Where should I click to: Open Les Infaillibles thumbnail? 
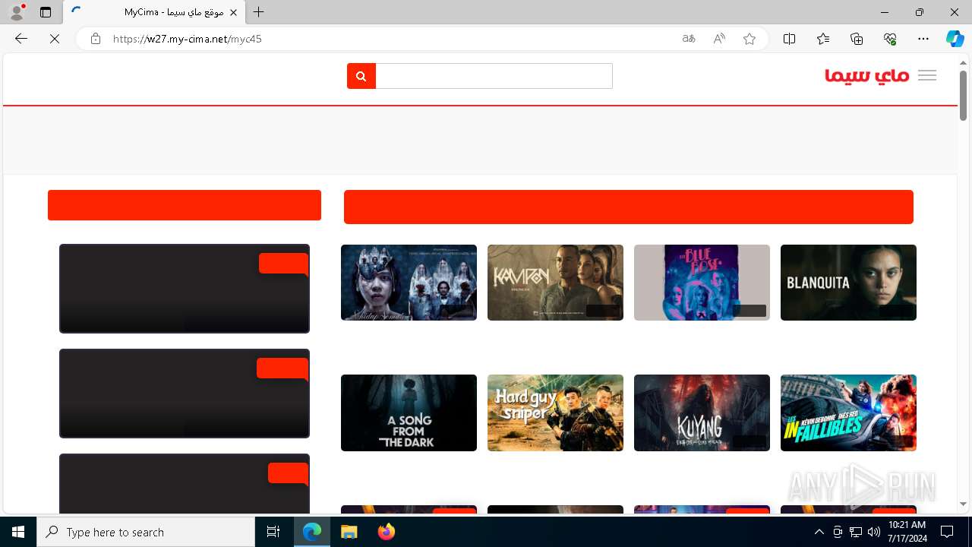point(848,413)
